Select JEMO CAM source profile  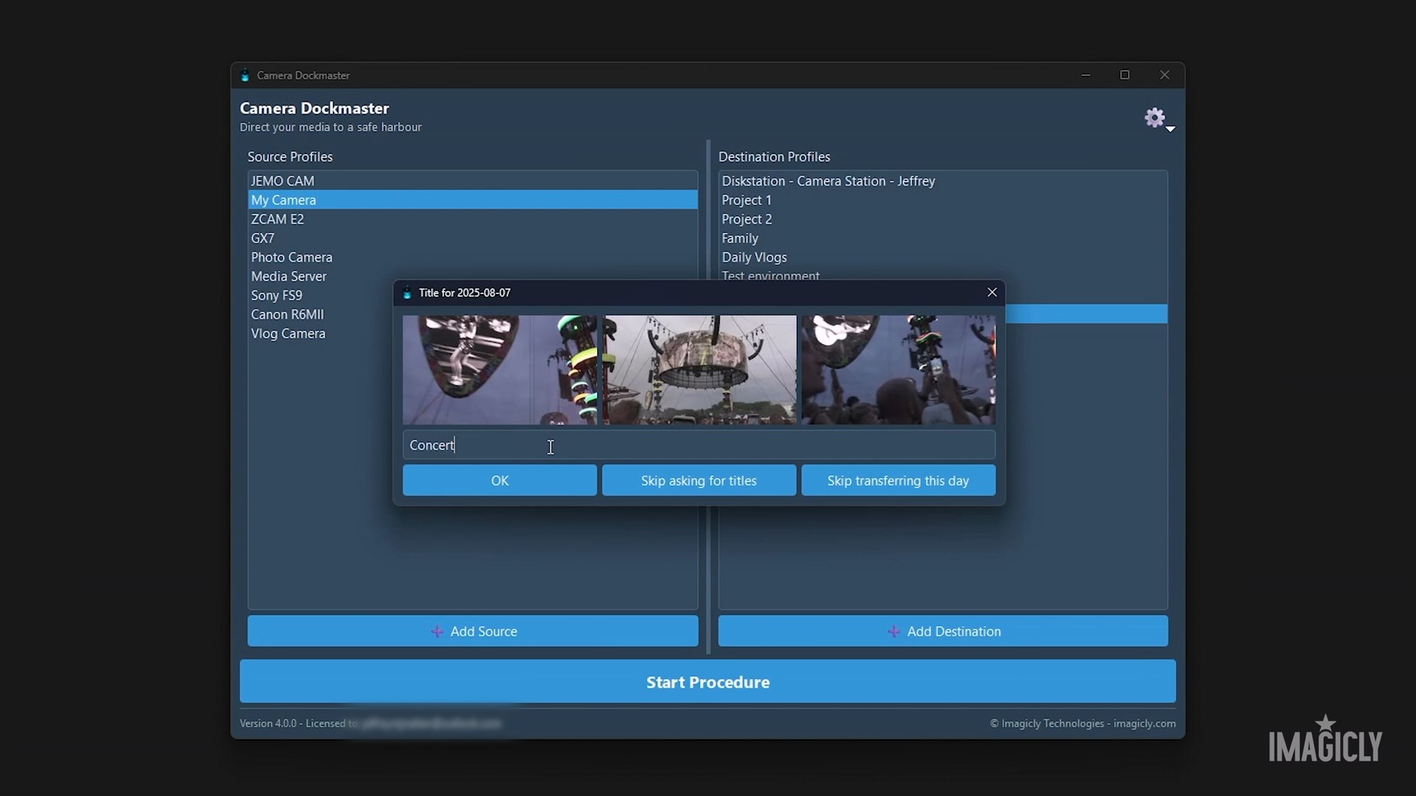click(x=282, y=181)
